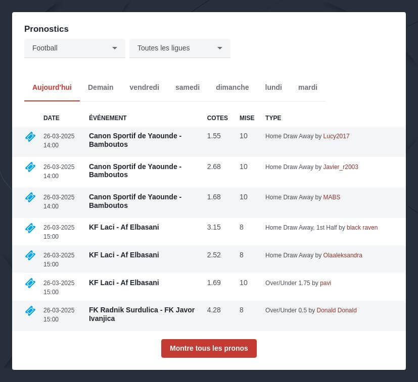Viewport: 418px width, 382px height.
Task: Click the odds value 2.68
Action: 214,167
